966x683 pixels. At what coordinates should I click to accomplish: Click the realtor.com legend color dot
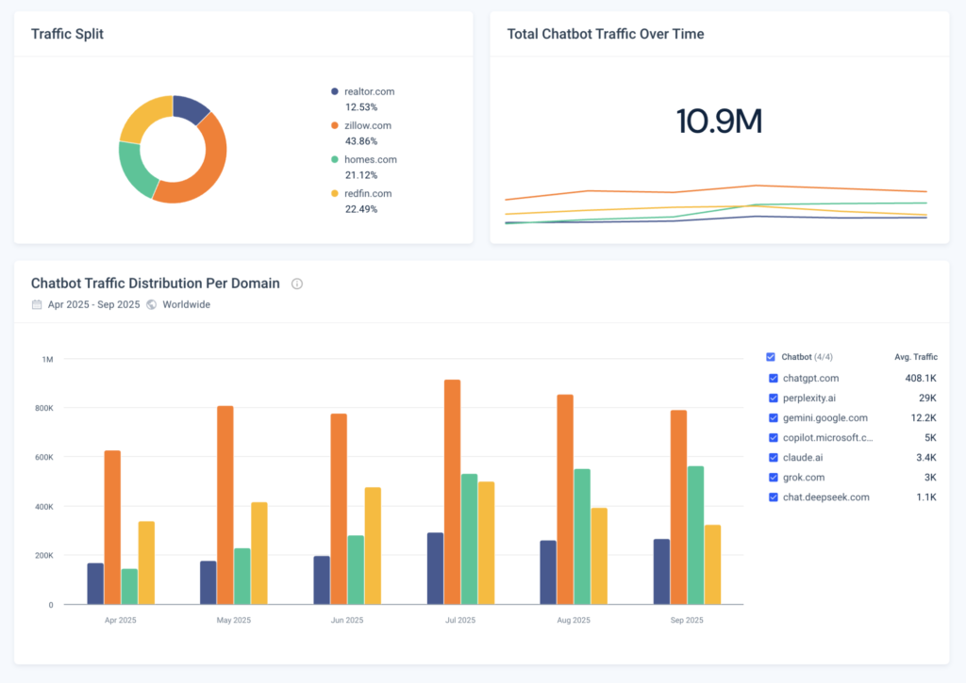point(333,91)
